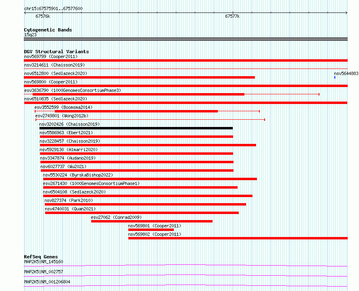Click nsv5929130 (Almarri2020) label
Viewport: 359px width, 291px height.
[69, 150]
